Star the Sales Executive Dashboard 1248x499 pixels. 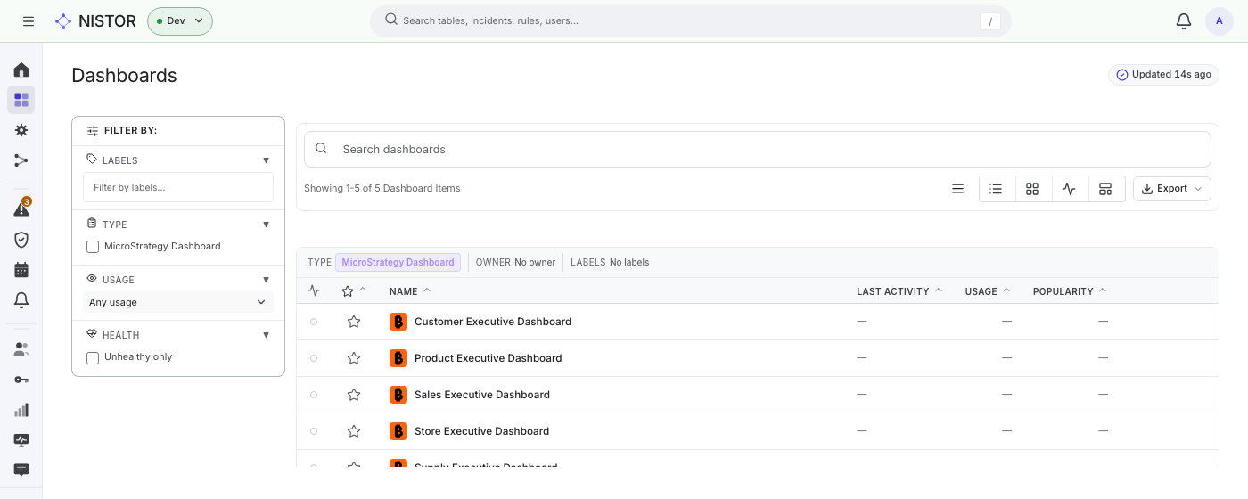click(x=354, y=395)
